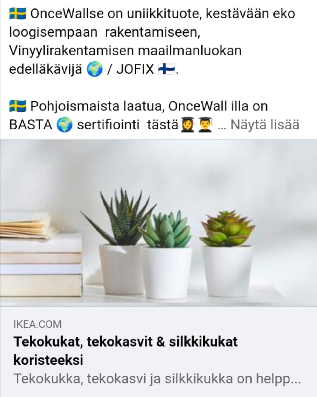Click the word Vinyylirakentamisen in the post
The height and width of the screenshot is (397, 317).
coord(71,51)
